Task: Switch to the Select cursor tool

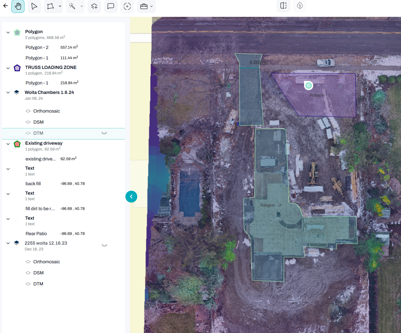Action: (34, 6)
